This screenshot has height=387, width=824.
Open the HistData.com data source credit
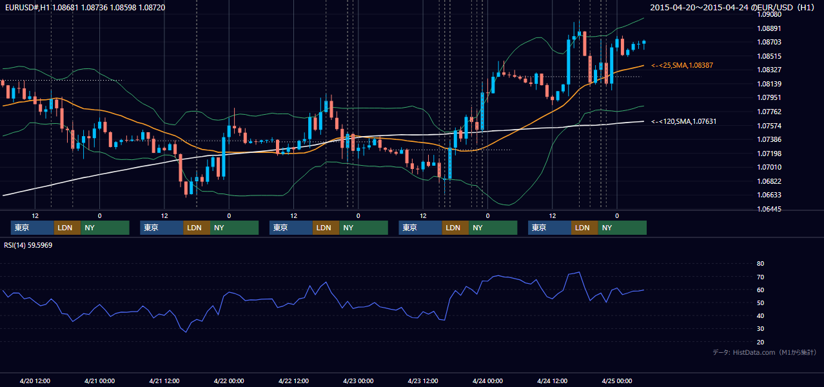click(x=765, y=352)
